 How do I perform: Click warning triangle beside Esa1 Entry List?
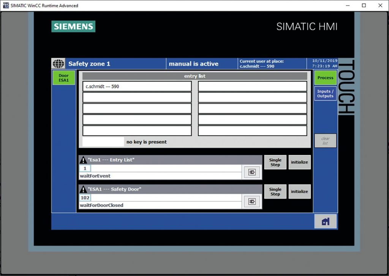[x=83, y=160]
